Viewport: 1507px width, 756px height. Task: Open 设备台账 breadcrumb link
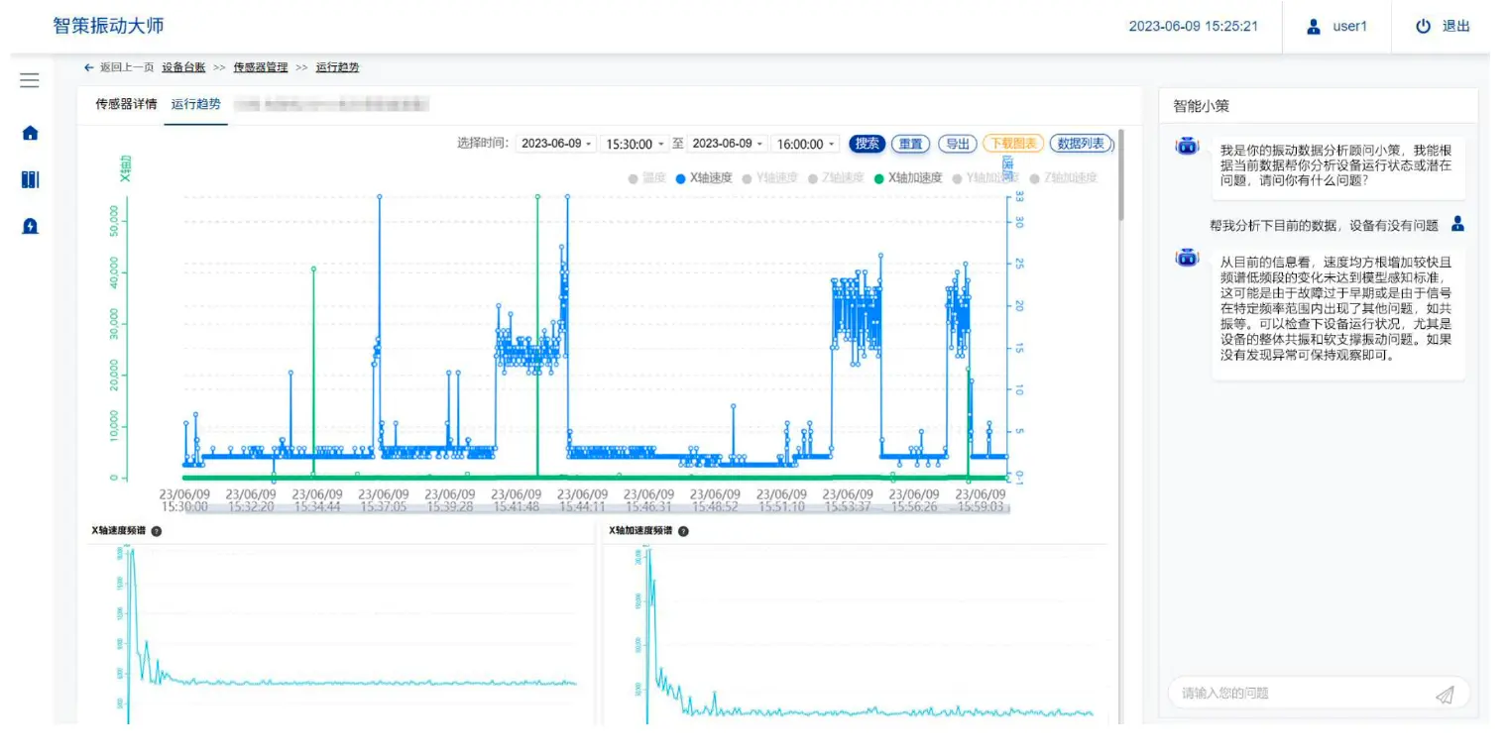pos(183,67)
